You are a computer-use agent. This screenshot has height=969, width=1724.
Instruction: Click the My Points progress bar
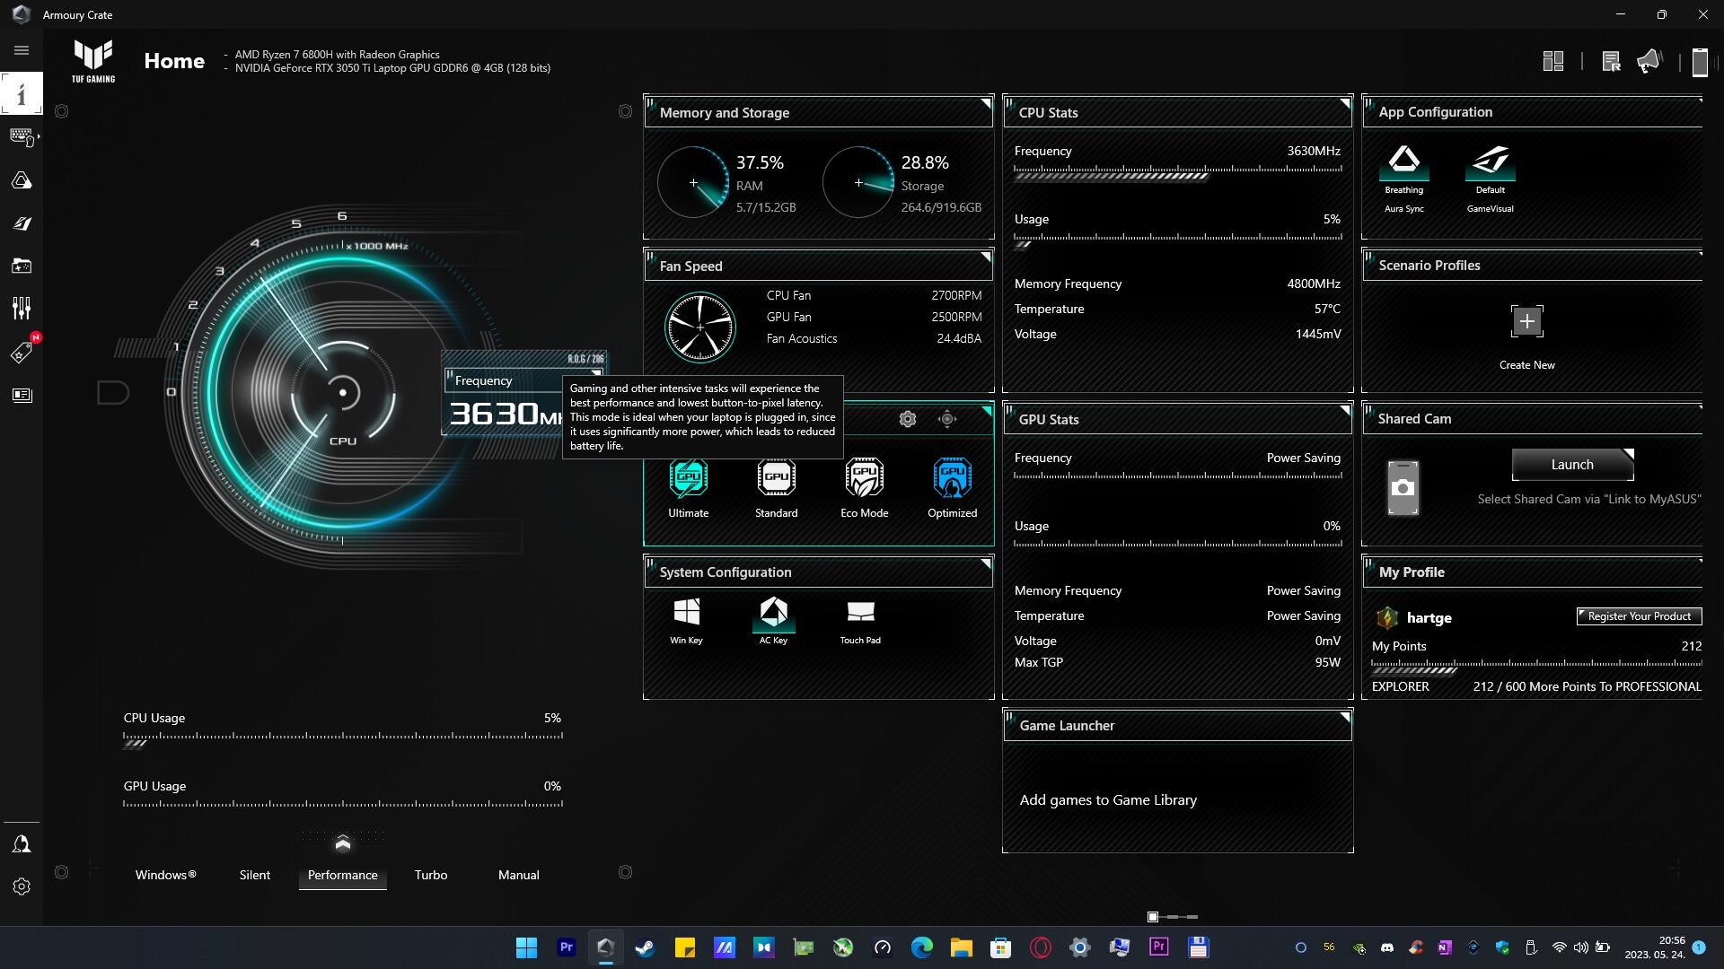pos(1536,667)
